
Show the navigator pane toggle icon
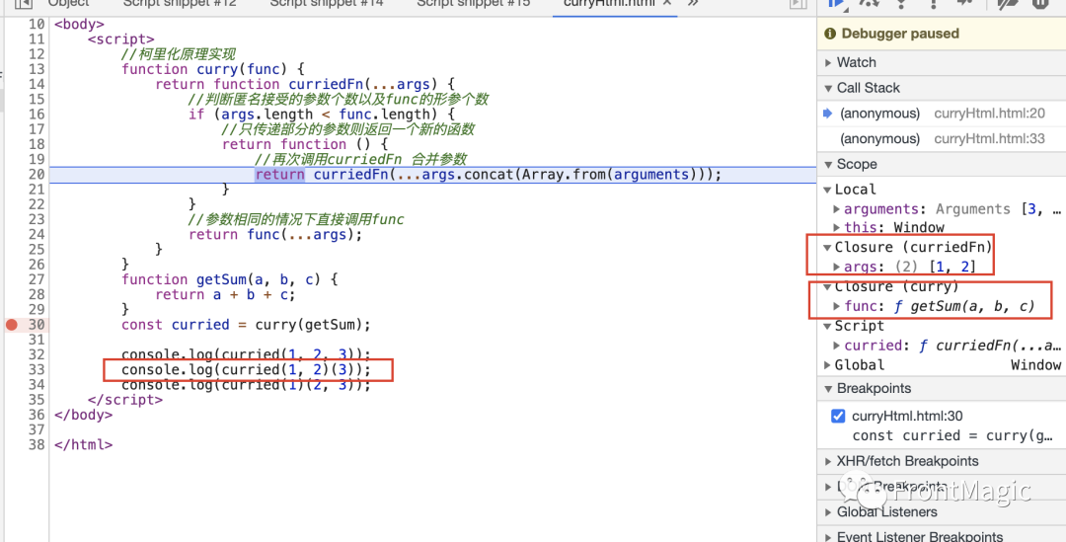pos(24,3)
